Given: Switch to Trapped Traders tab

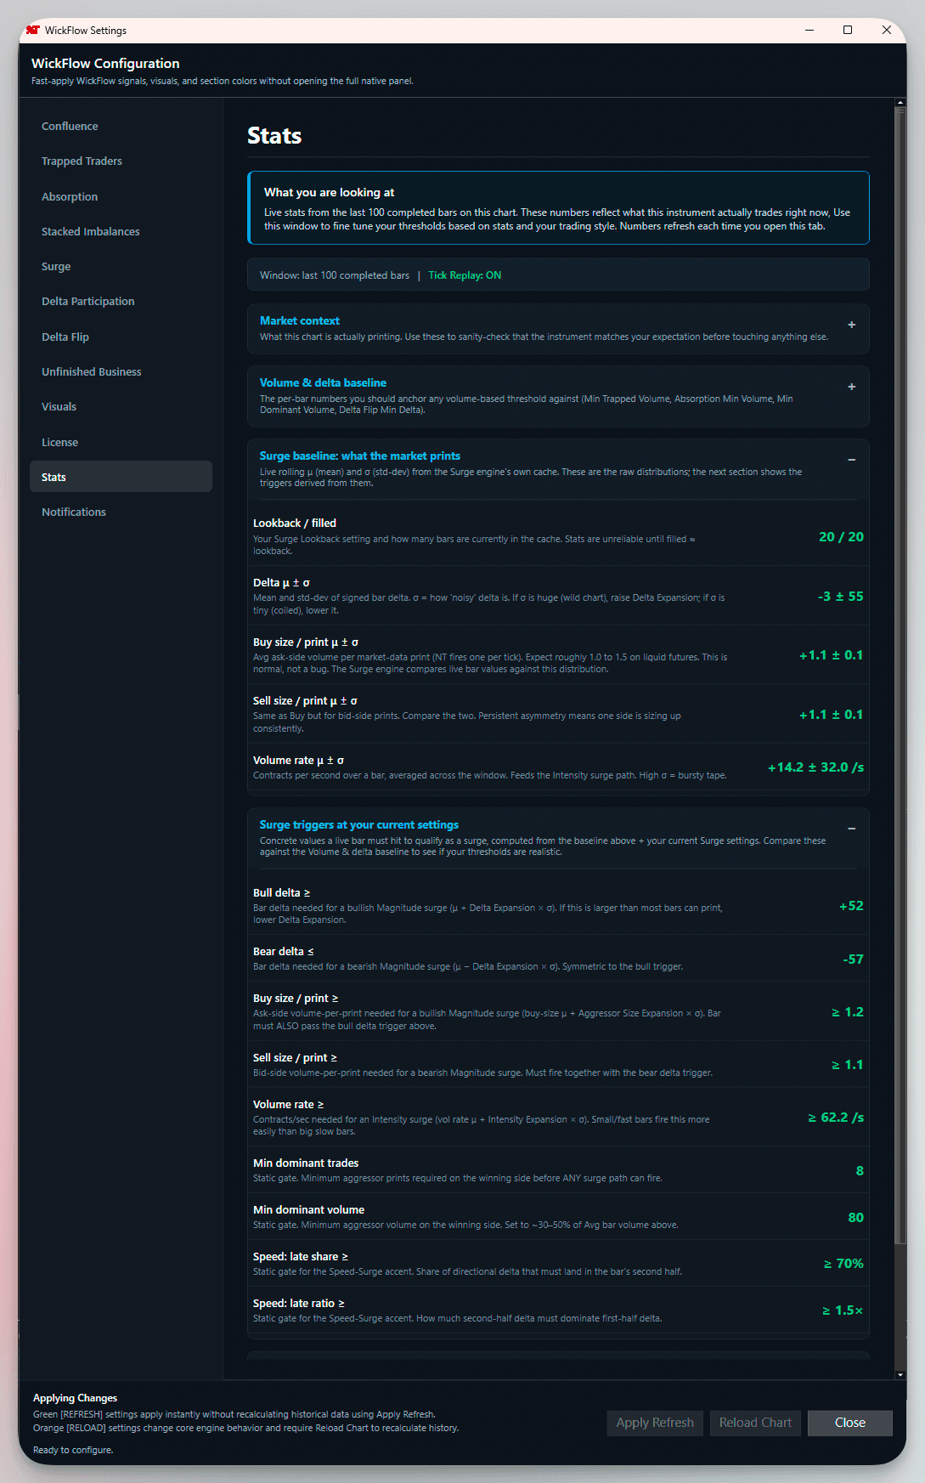Looking at the screenshot, I should pos(82,161).
